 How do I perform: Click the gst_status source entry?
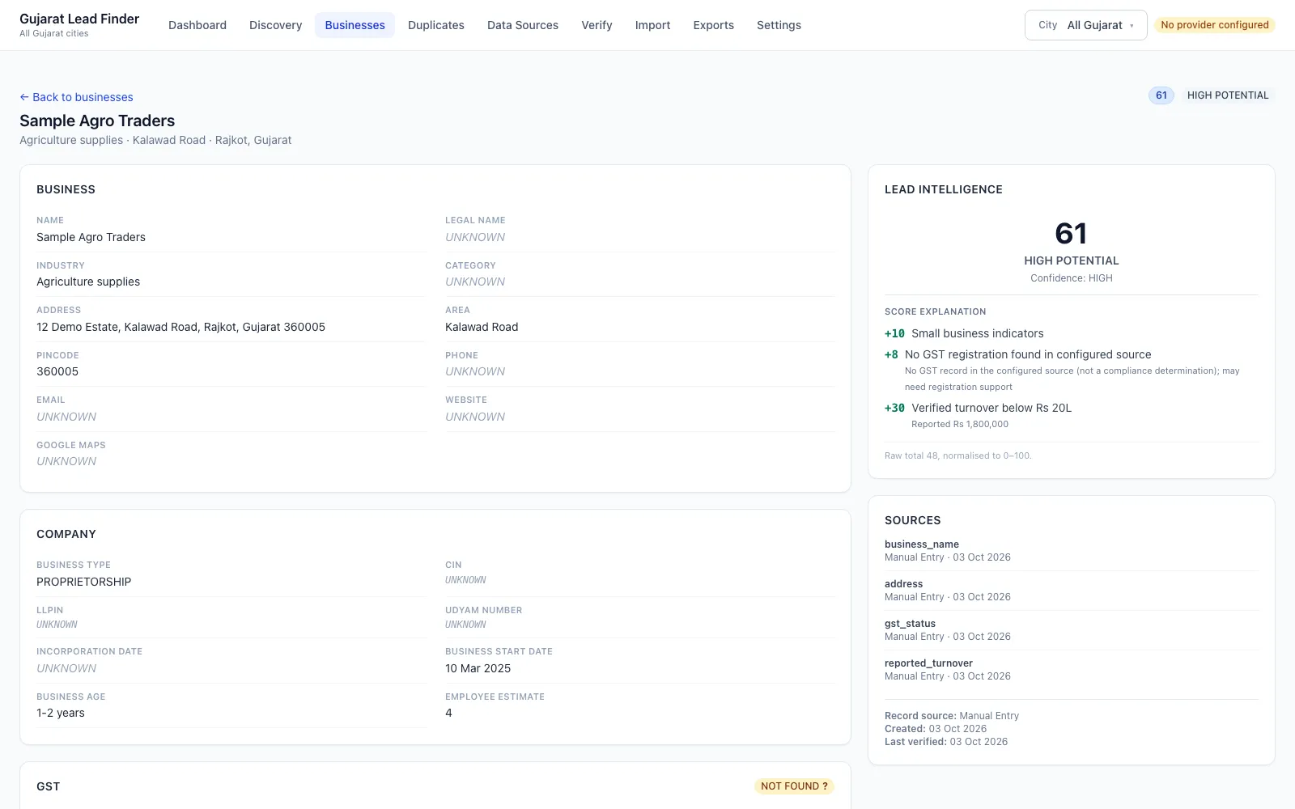tap(1071, 630)
